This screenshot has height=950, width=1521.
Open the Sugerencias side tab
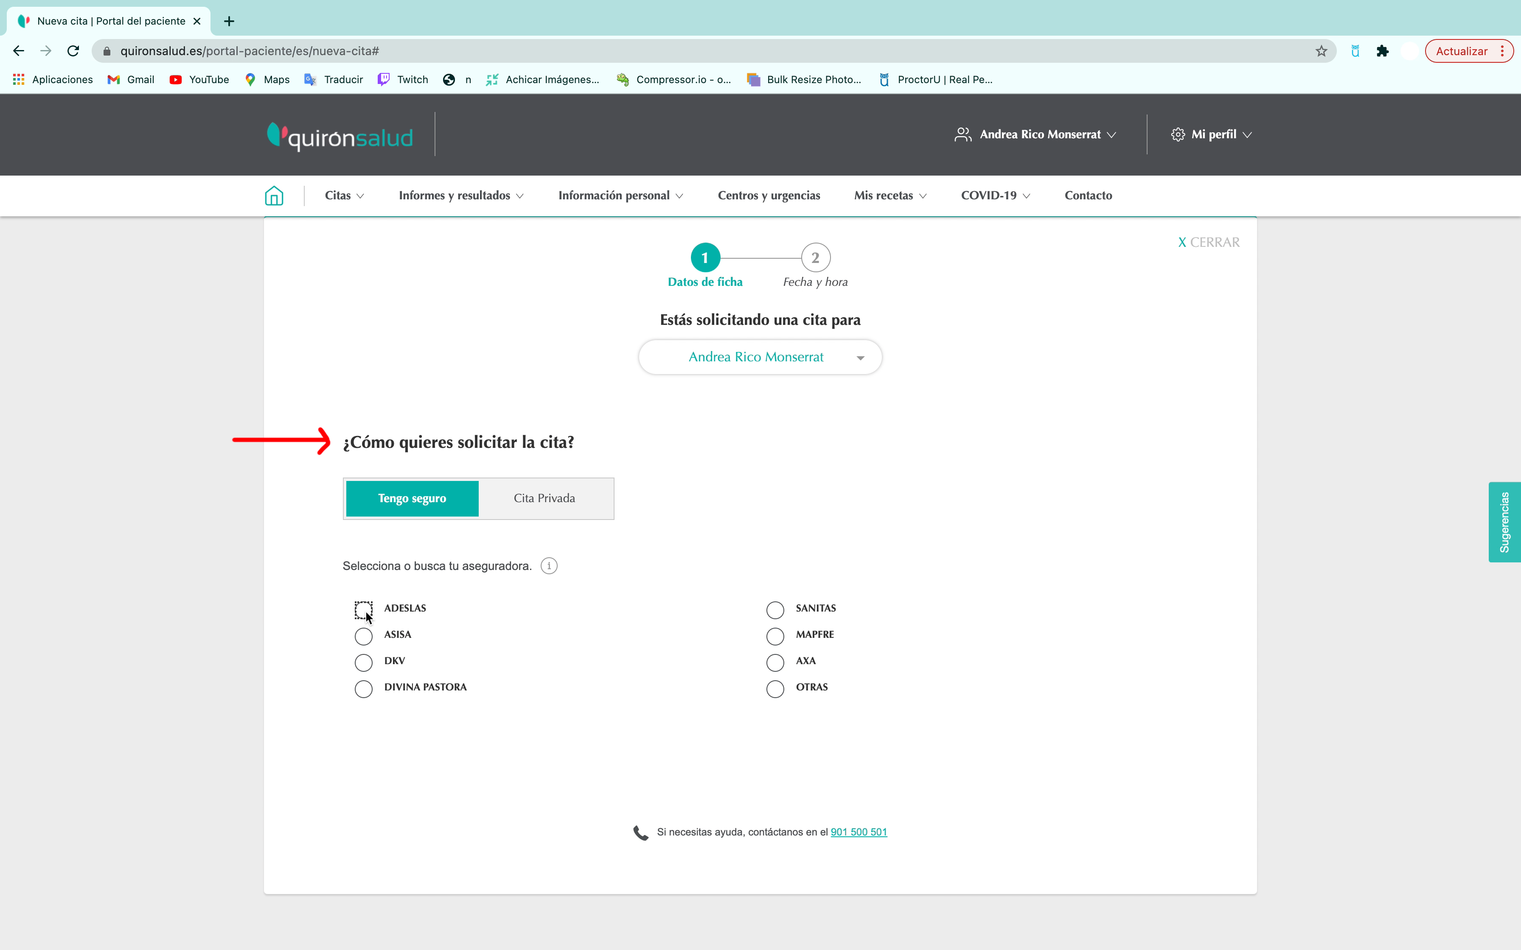(x=1504, y=522)
